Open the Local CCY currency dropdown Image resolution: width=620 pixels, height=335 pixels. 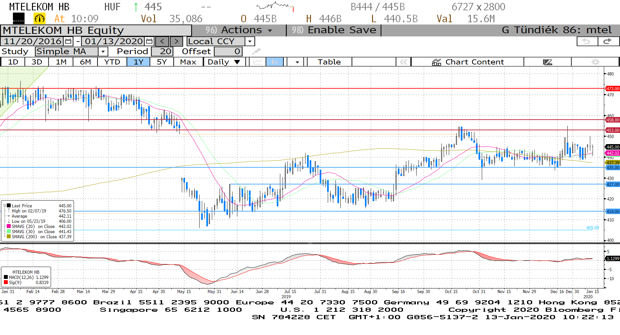click(x=250, y=41)
